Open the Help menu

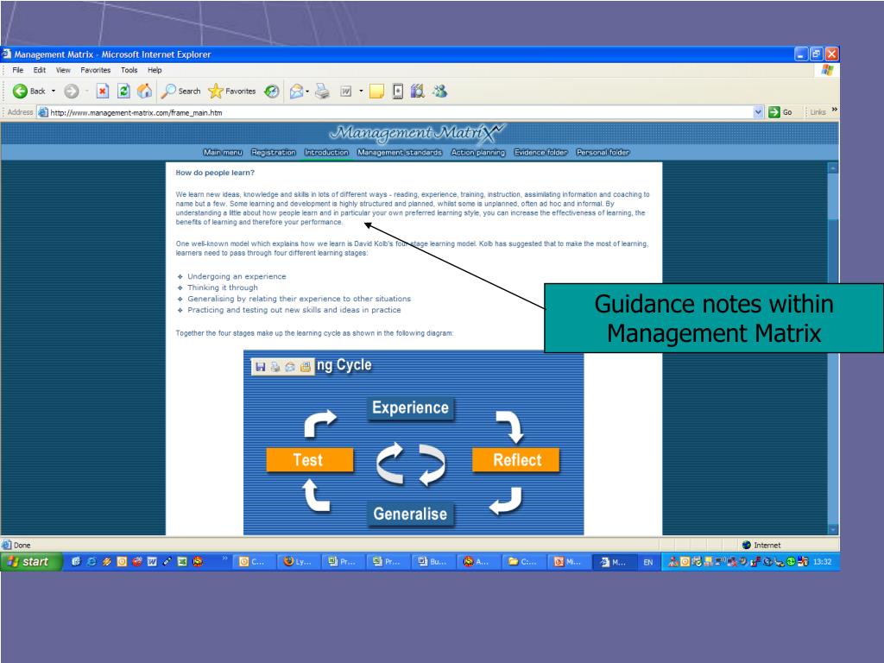pos(155,70)
